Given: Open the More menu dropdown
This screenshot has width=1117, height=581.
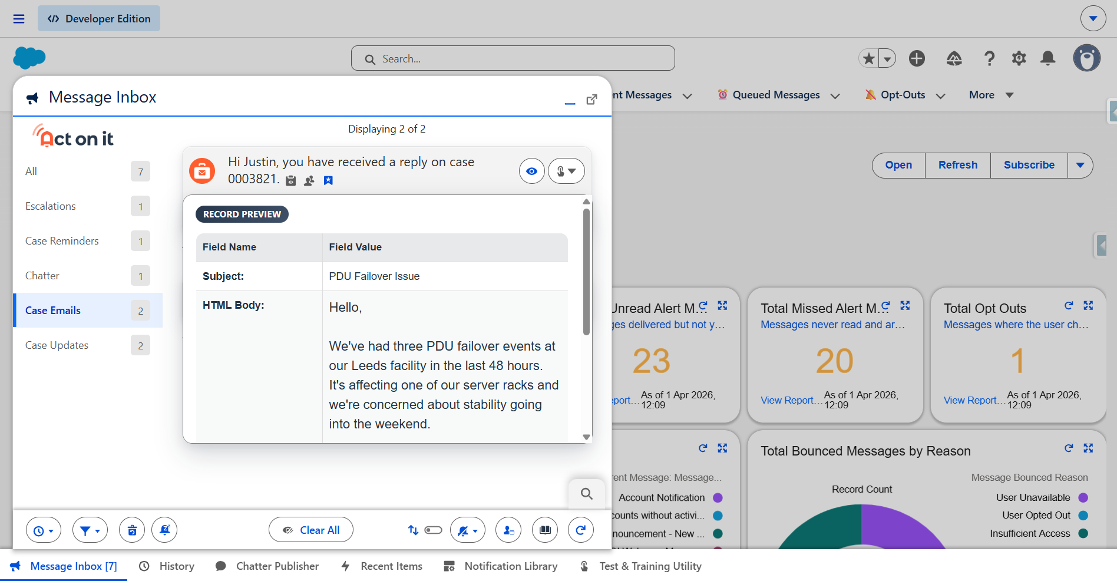Looking at the screenshot, I should click(991, 95).
